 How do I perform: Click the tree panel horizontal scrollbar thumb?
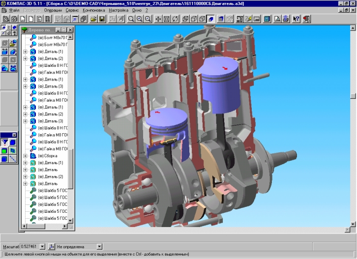point(36,226)
